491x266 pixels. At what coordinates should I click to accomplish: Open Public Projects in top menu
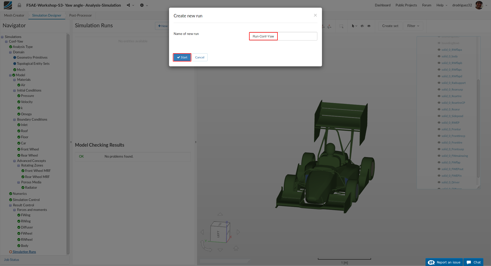tap(406, 5)
